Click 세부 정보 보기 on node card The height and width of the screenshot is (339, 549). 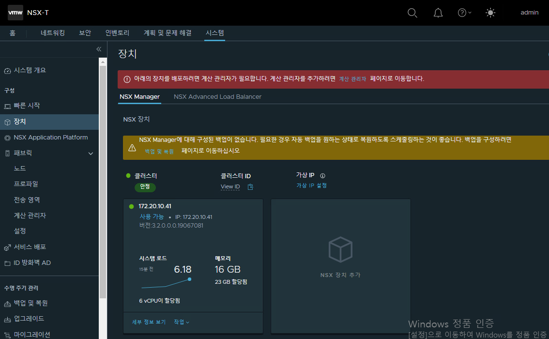coord(149,322)
